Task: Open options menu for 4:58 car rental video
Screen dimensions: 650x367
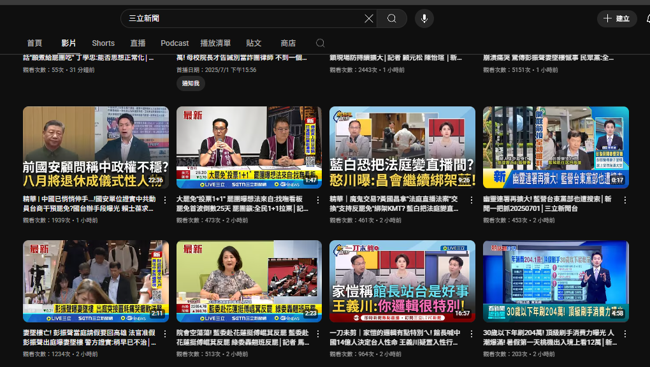Action: pos(625,334)
